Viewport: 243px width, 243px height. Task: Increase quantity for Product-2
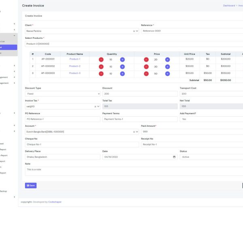(122, 66)
